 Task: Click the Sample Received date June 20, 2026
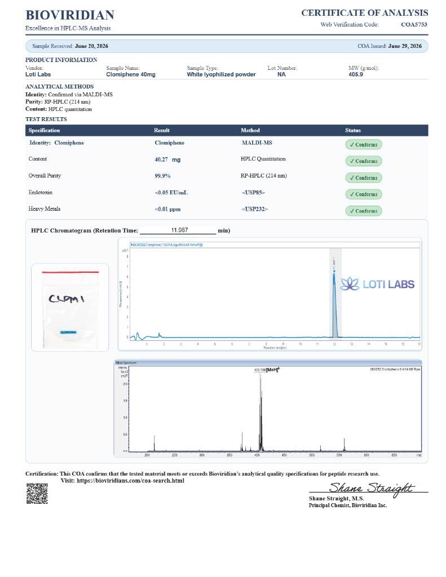coord(91,46)
